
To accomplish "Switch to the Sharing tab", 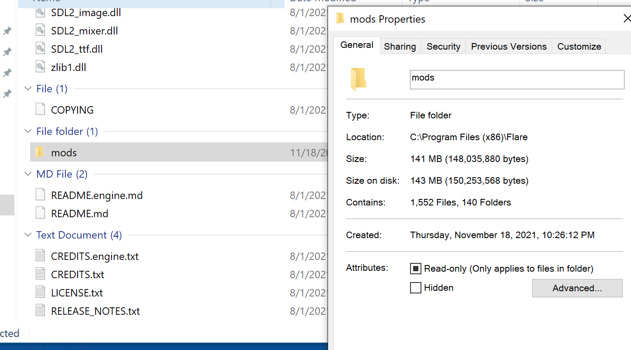I will point(400,47).
